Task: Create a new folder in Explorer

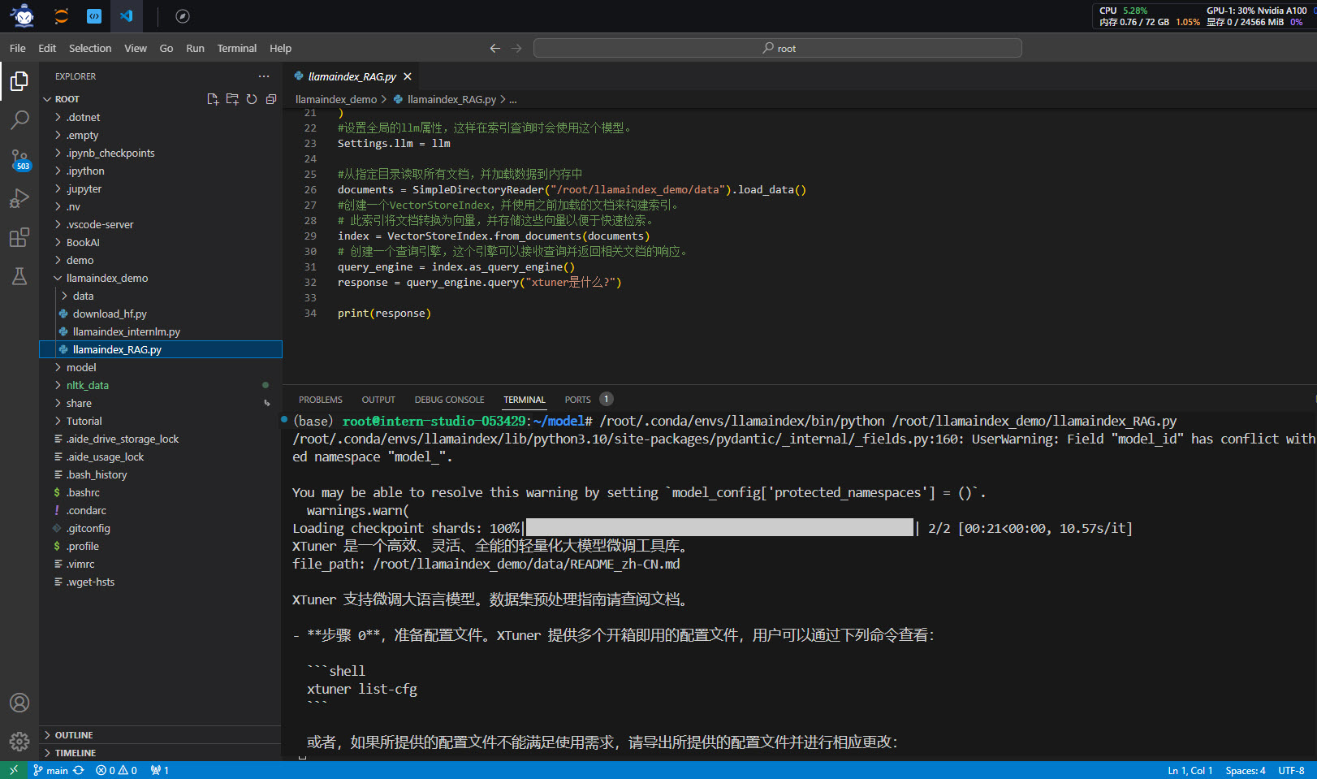Action: pyautogui.click(x=232, y=99)
